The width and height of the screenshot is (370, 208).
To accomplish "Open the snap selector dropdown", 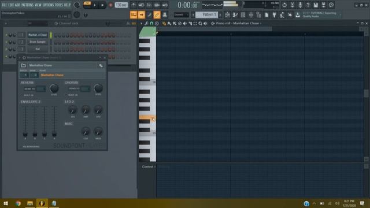I will [181, 14].
